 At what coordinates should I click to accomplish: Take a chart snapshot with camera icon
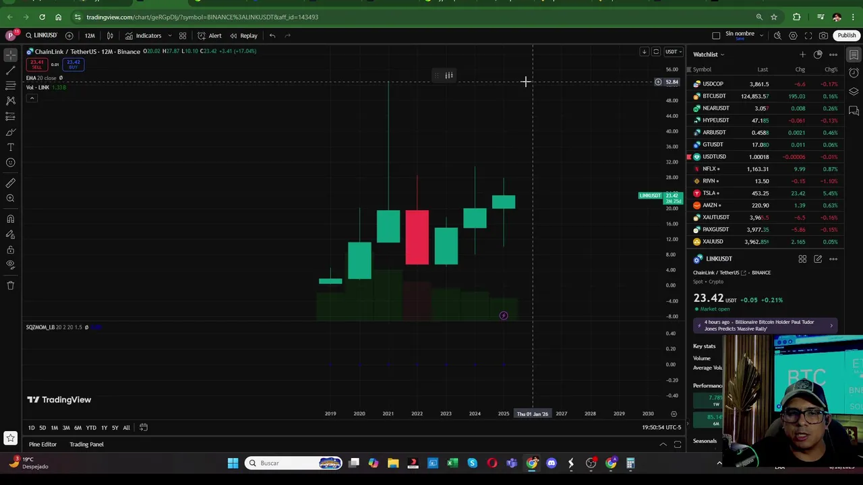click(x=823, y=35)
